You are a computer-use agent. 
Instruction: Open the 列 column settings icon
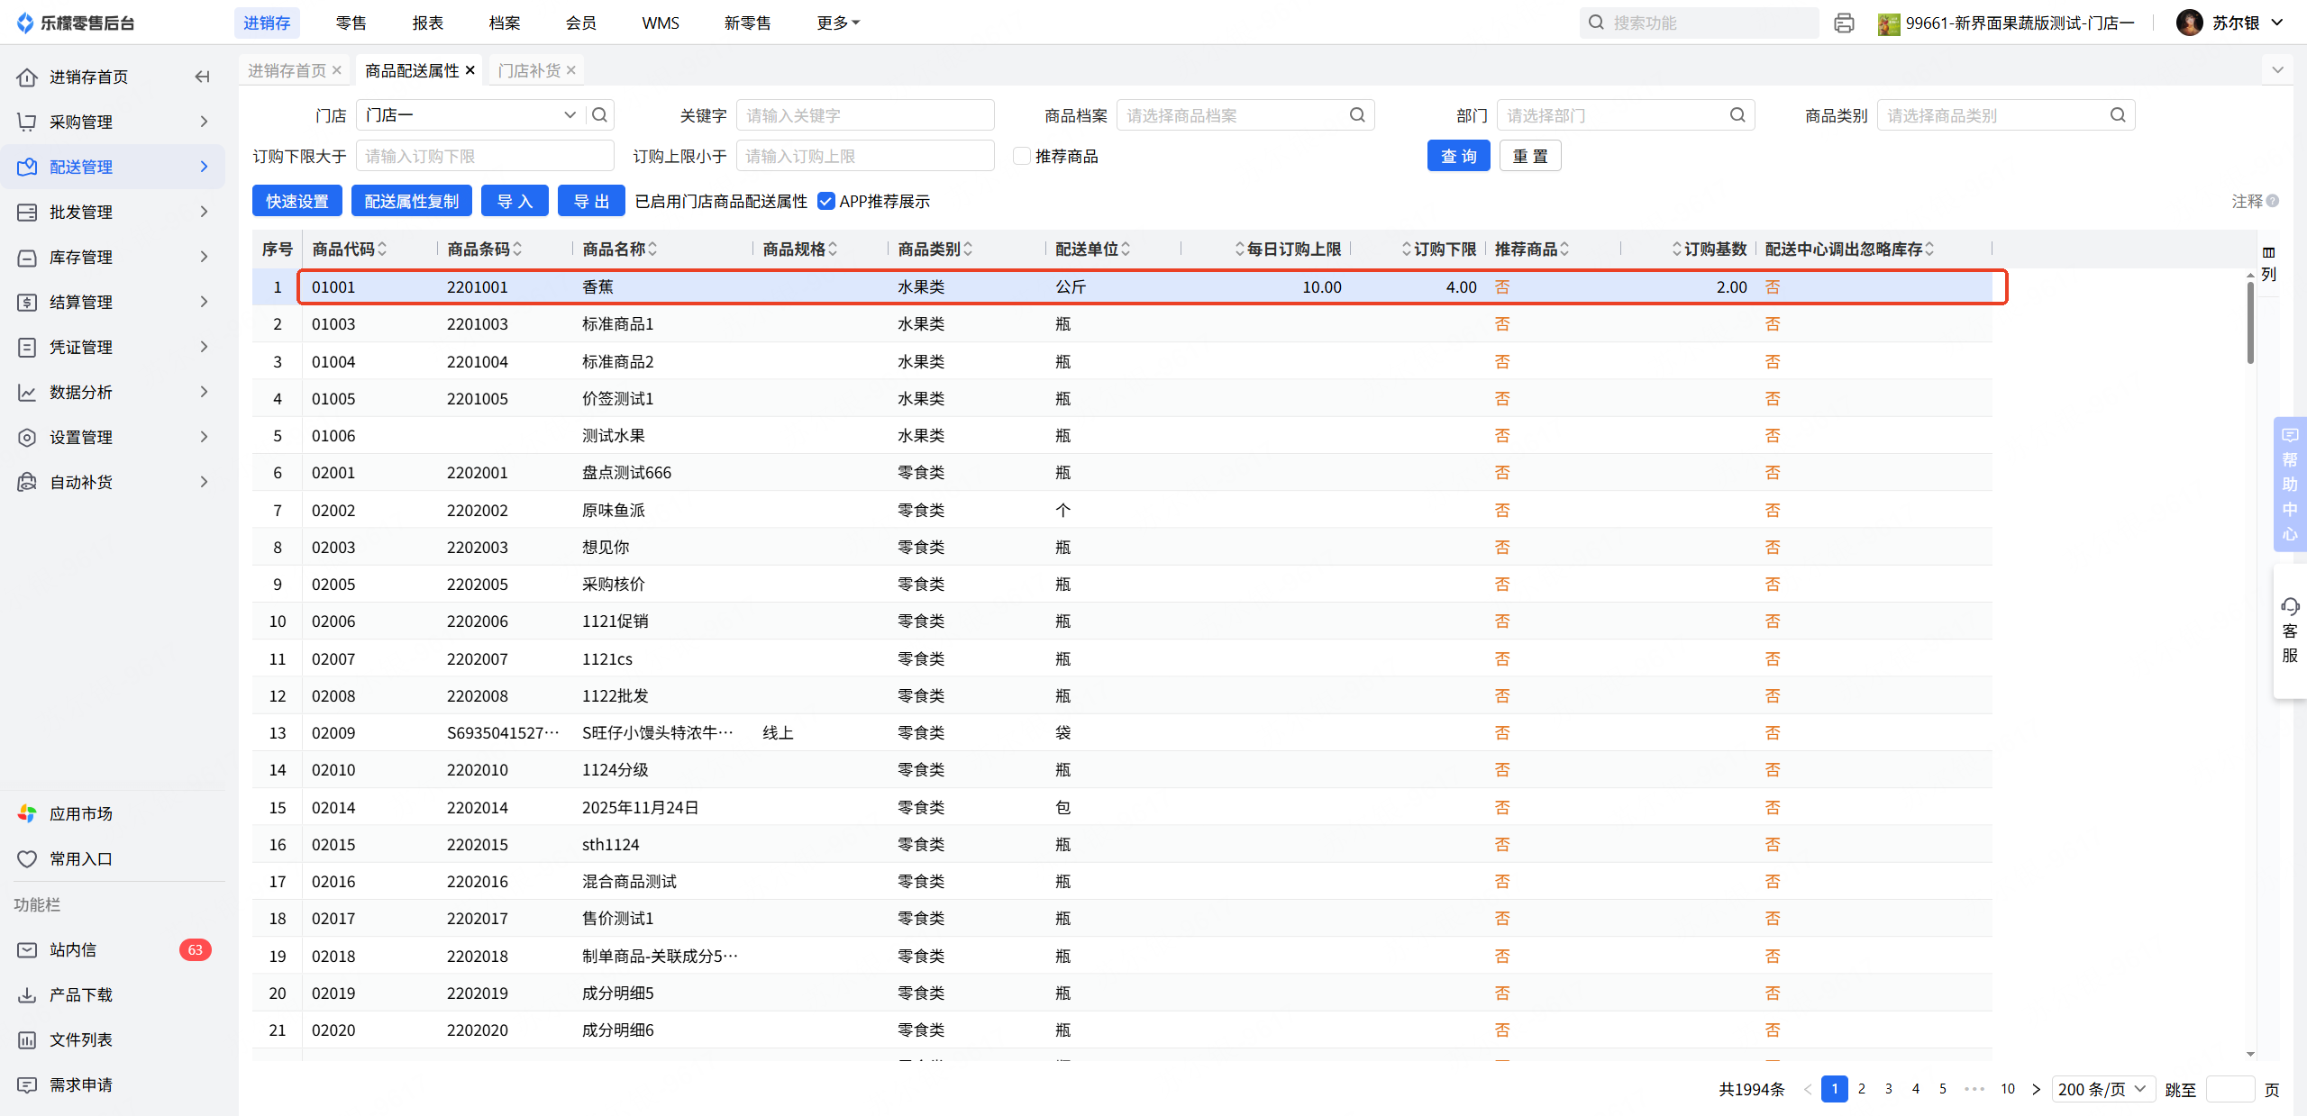[x=2268, y=262]
